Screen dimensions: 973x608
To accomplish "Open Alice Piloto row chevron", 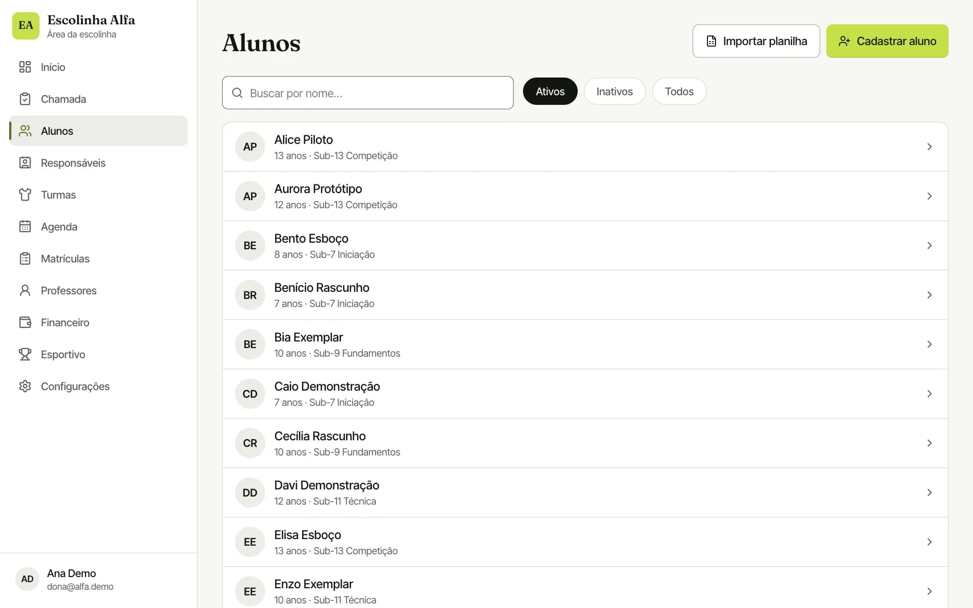I will coord(929,147).
